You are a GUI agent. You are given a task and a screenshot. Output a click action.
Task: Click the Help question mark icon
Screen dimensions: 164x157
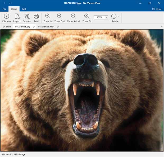coord(153,9)
